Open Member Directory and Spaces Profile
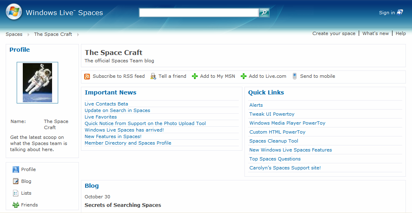This screenshot has width=412, height=213. click(128, 143)
